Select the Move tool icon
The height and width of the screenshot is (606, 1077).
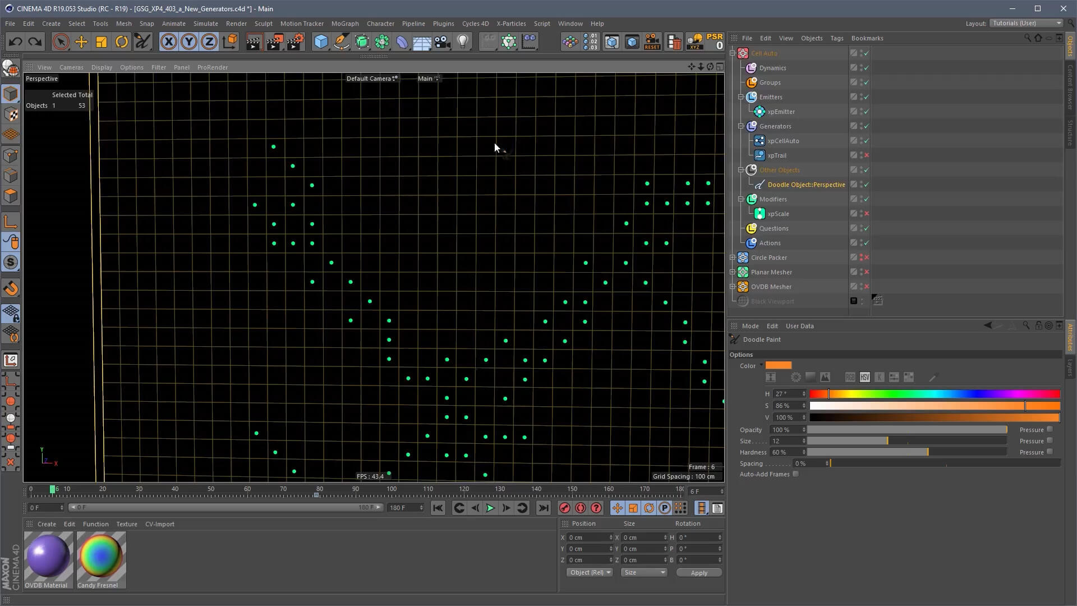pyautogui.click(x=81, y=42)
